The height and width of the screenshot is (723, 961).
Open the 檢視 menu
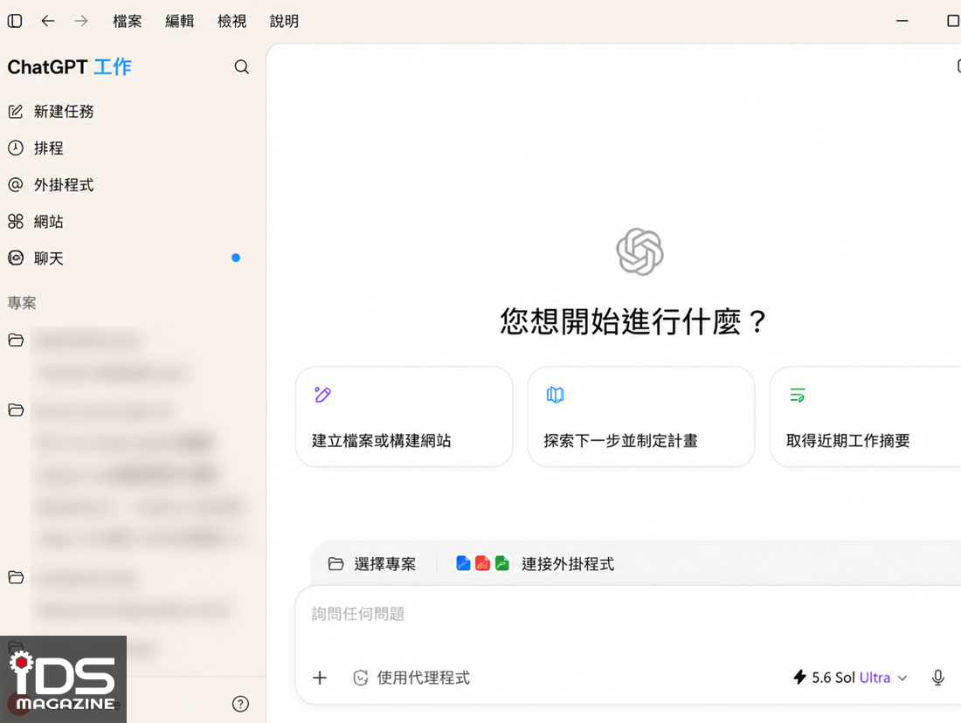[232, 21]
